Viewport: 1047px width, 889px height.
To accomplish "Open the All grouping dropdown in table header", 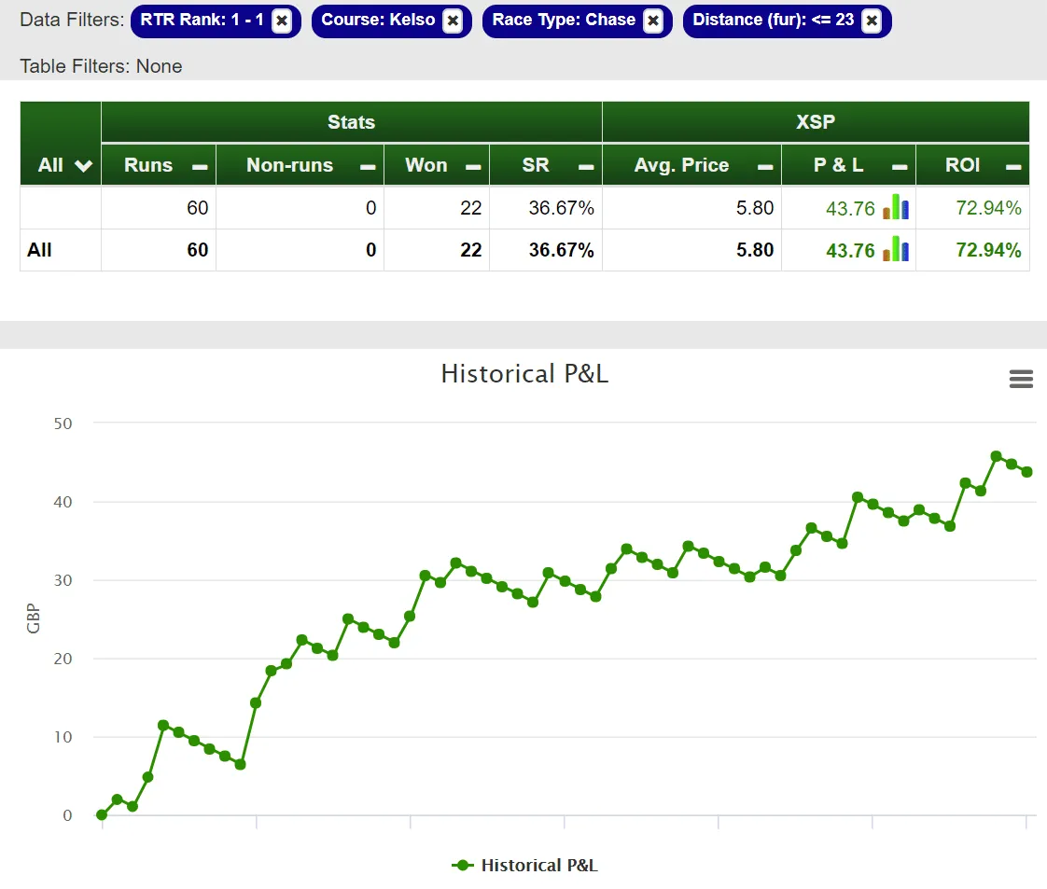I will [x=83, y=165].
